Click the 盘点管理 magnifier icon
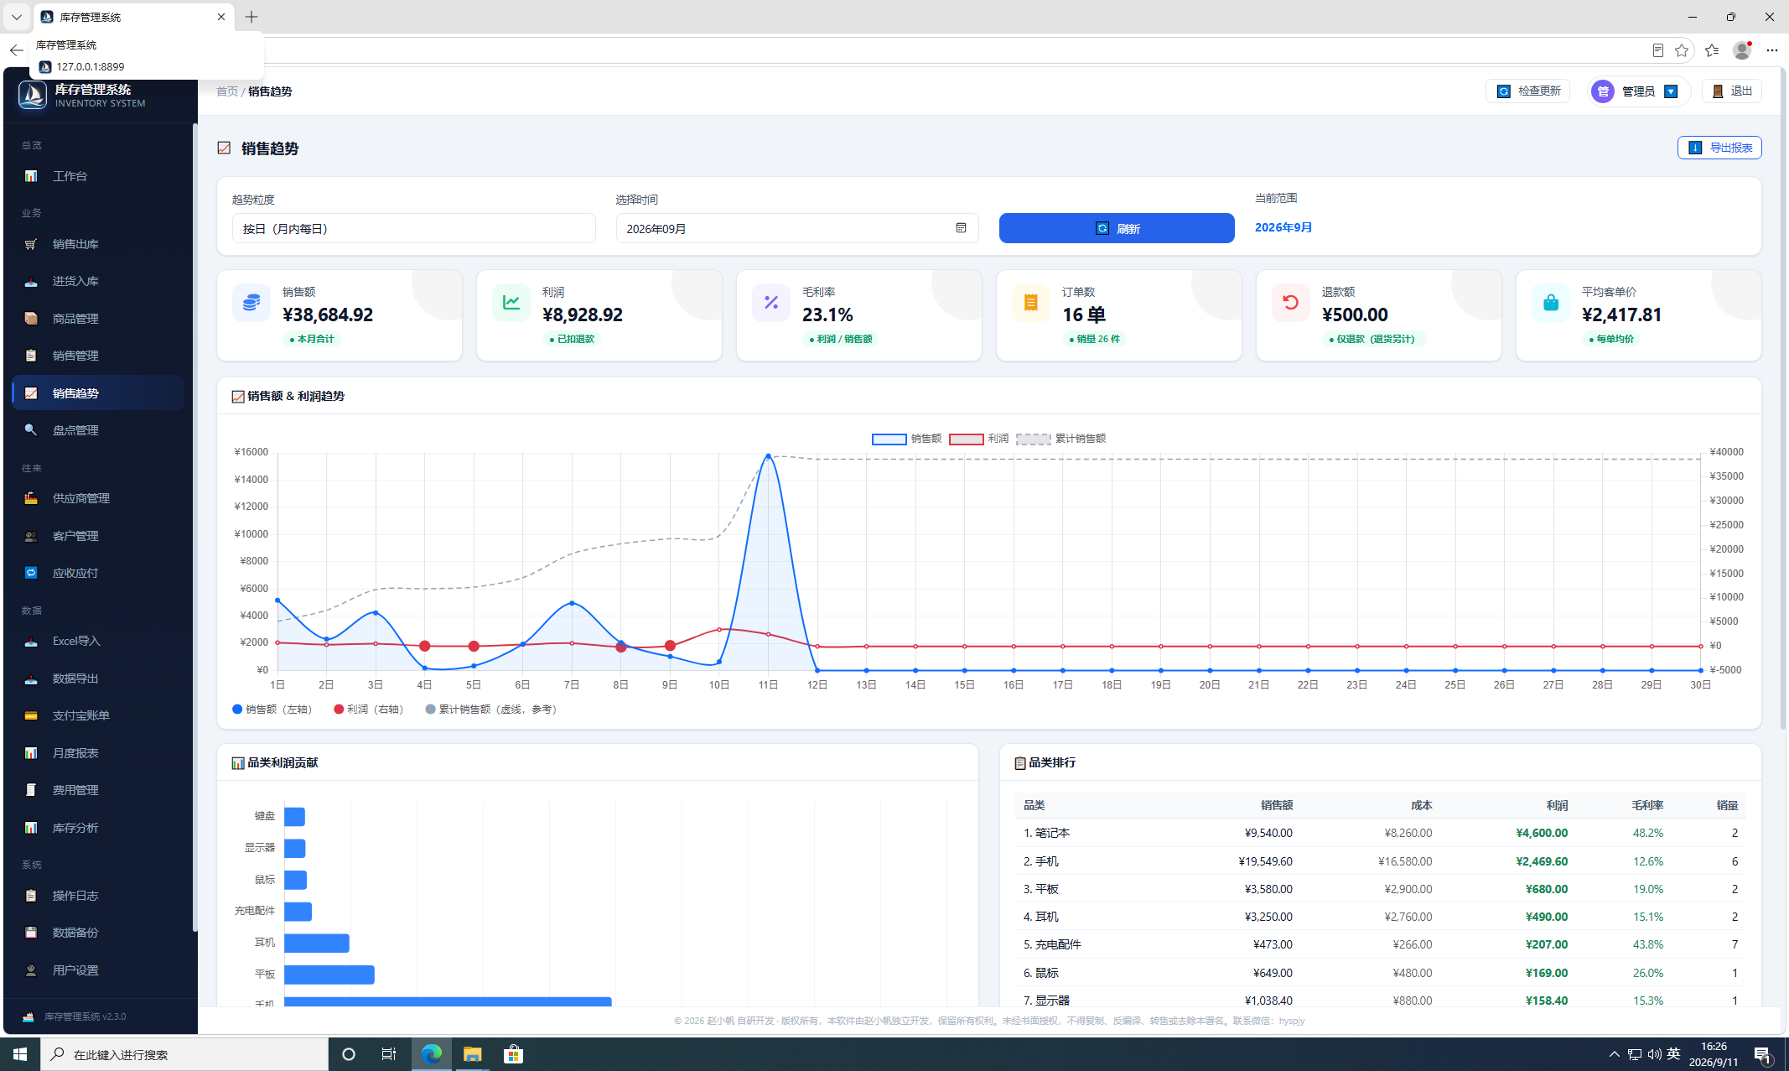1789x1071 pixels. pos(31,430)
